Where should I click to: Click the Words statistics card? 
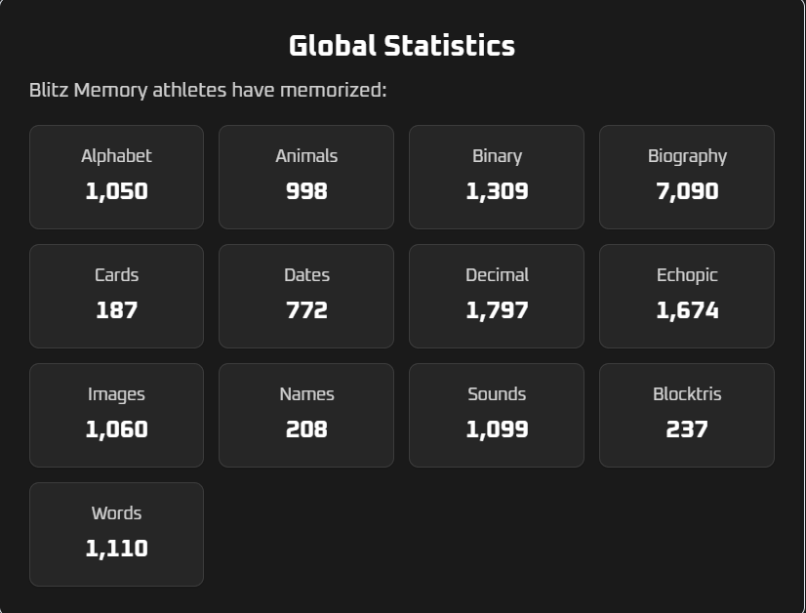[116, 533]
